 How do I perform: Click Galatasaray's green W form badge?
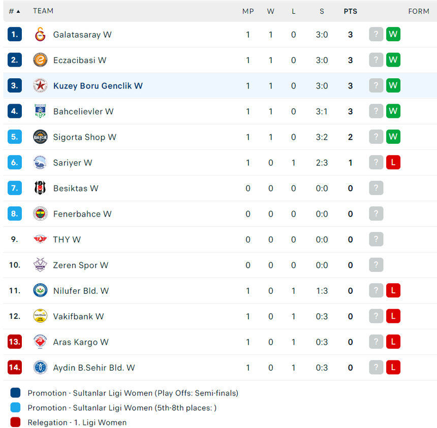pyautogui.click(x=393, y=35)
